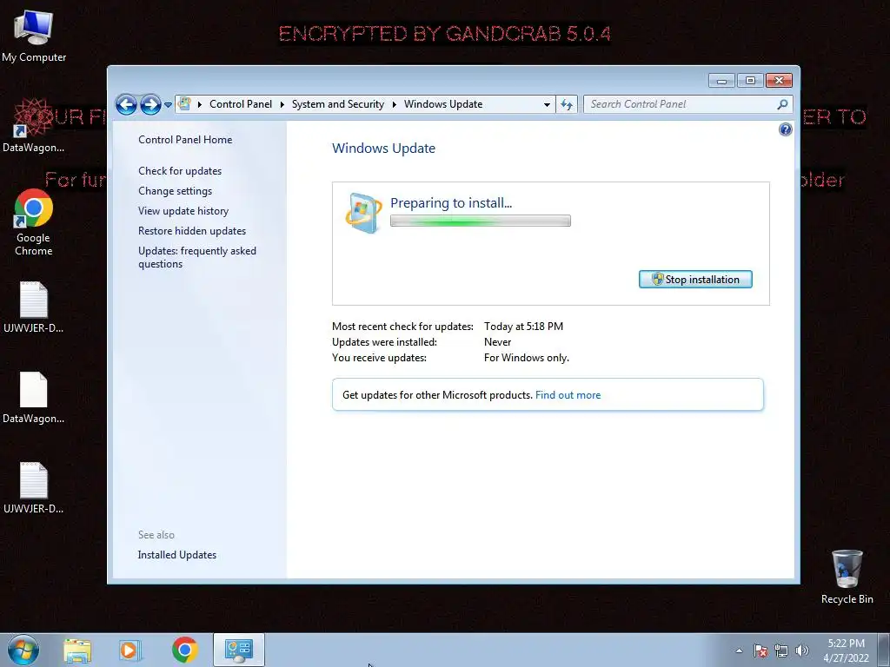Open View update history

pos(183,211)
